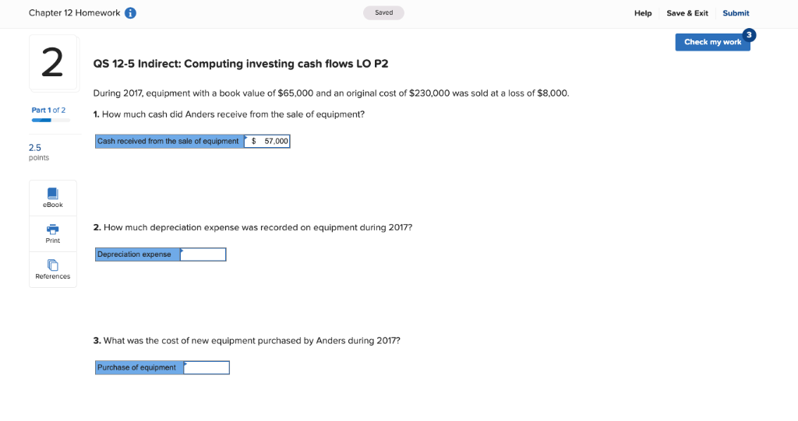Click the cash received field showing 57,000
The image size is (798, 421).
(267, 142)
